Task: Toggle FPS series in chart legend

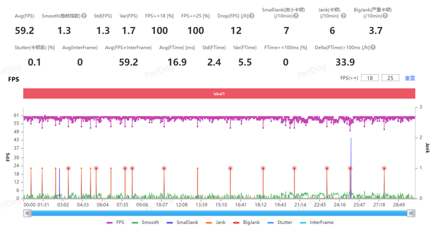Action: coord(115,222)
